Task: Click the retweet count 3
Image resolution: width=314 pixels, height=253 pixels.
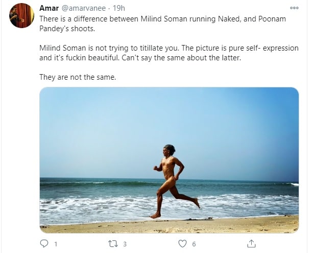Action: tap(125, 244)
